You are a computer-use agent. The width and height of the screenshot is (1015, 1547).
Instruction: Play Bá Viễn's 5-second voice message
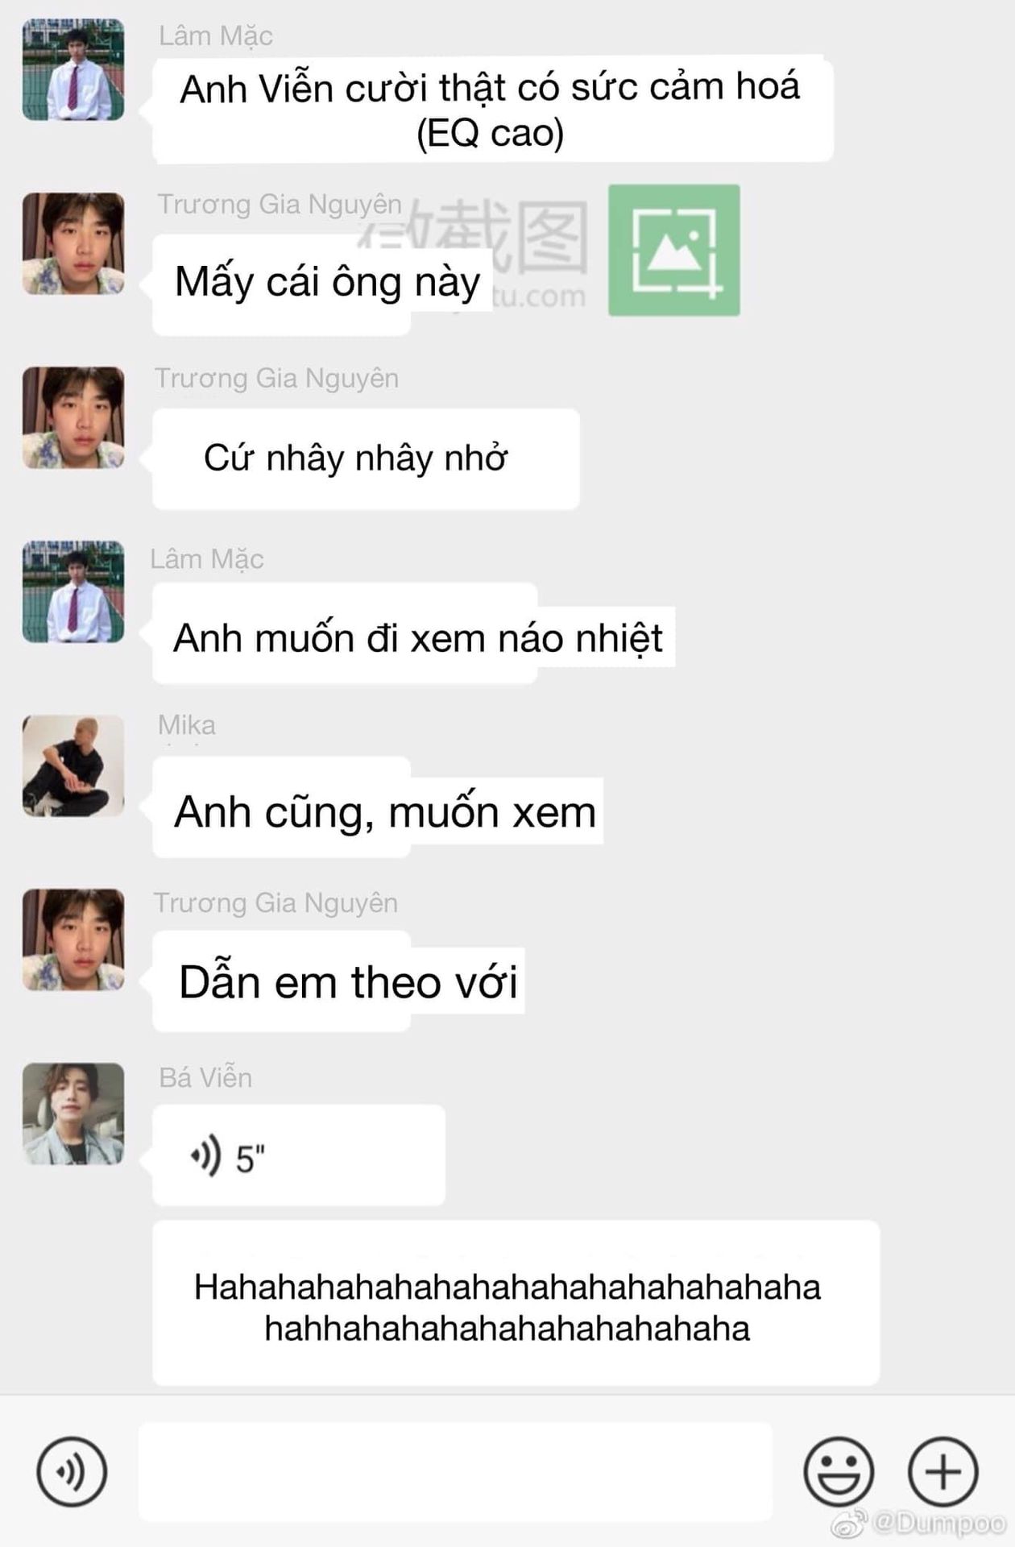[x=298, y=1155]
